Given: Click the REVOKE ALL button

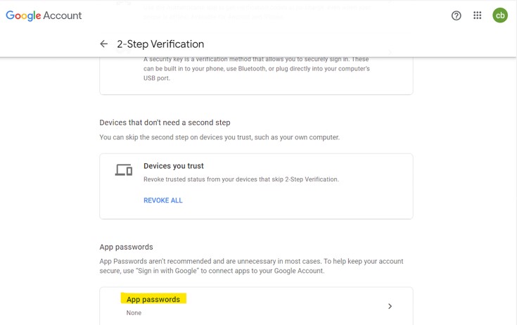Looking at the screenshot, I should (x=163, y=200).
